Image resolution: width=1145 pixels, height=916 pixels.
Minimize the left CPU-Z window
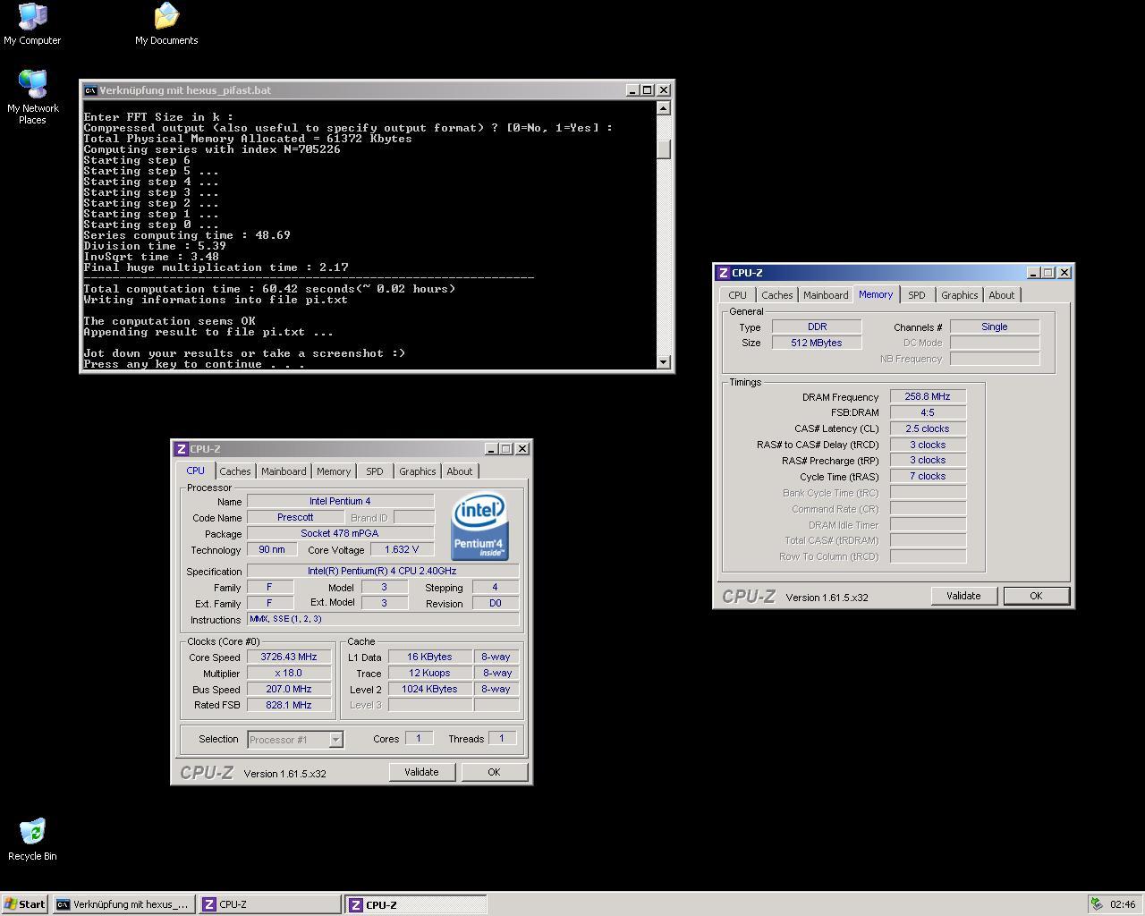pos(491,449)
